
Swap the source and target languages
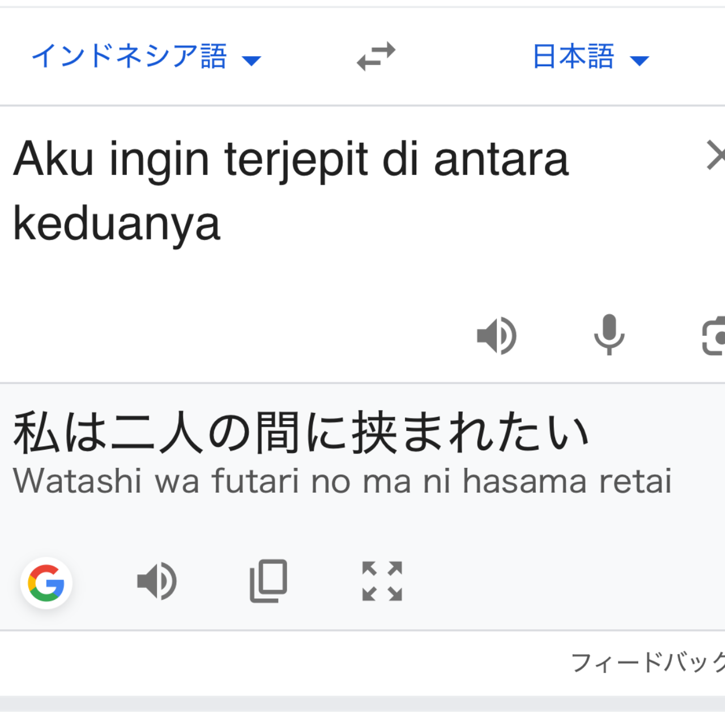click(376, 57)
